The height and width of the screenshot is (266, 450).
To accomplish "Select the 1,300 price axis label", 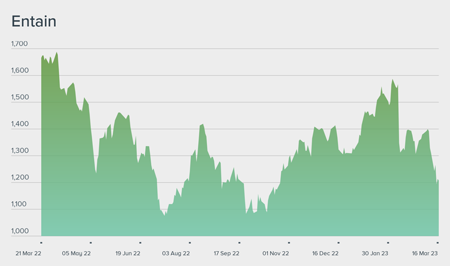I will click(19, 151).
